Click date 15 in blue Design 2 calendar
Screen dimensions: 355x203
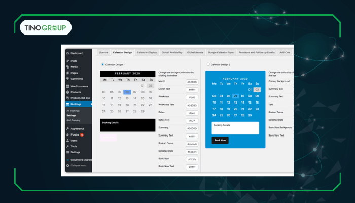[250, 103]
